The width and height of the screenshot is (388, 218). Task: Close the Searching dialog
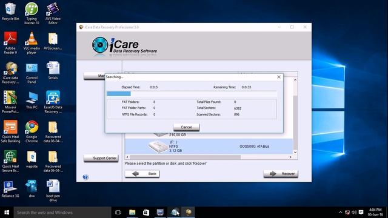click(x=279, y=77)
